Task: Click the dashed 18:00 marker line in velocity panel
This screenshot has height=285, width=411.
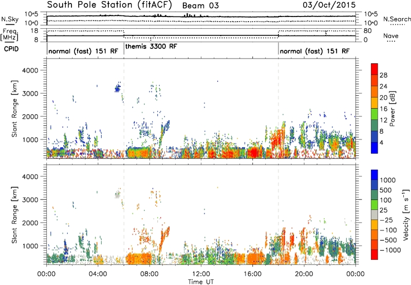Action: (x=278, y=214)
